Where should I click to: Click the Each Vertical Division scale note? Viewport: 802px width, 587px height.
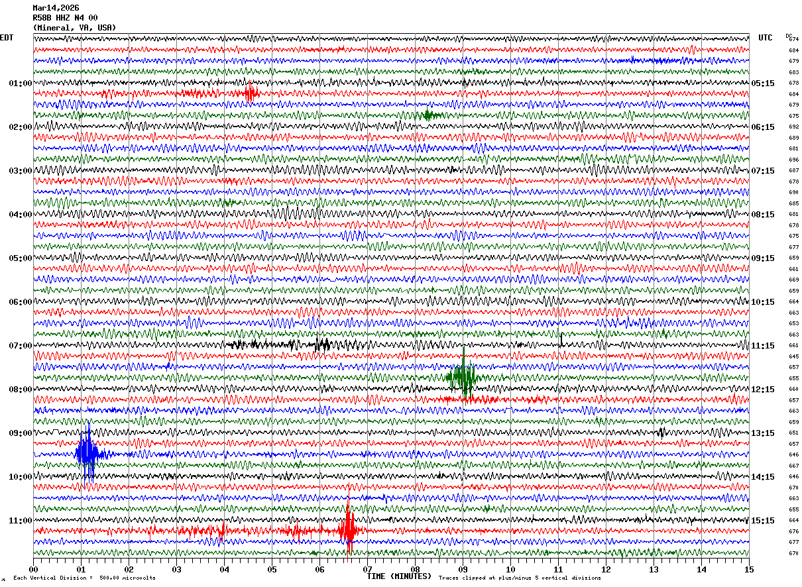[84, 578]
